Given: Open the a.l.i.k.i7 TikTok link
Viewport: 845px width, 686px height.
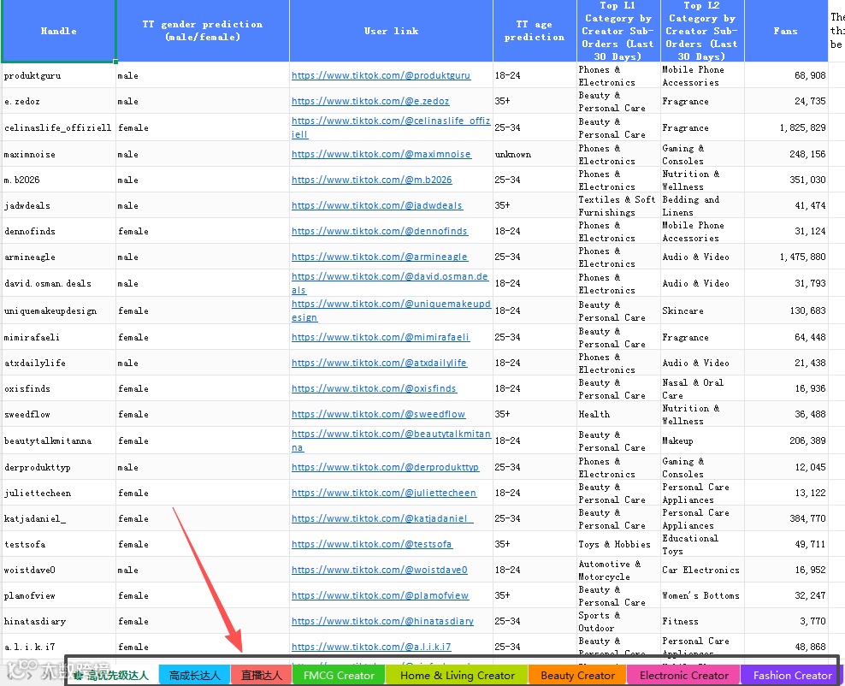Looking at the screenshot, I should 371,647.
